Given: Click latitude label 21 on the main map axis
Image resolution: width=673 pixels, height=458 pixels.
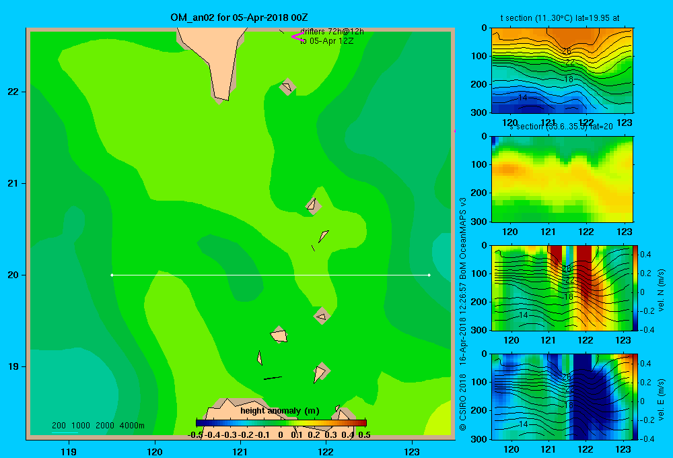Looking at the screenshot, I should (13, 183).
